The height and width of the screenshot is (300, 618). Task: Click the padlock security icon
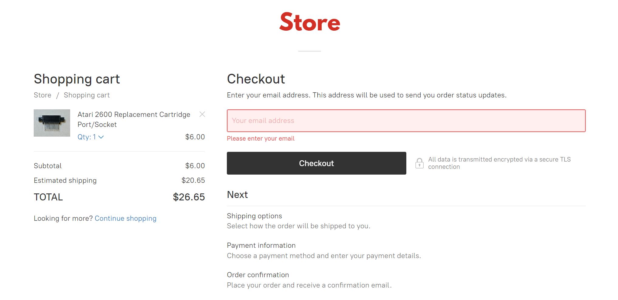pyautogui.click(x=419, y=163)
